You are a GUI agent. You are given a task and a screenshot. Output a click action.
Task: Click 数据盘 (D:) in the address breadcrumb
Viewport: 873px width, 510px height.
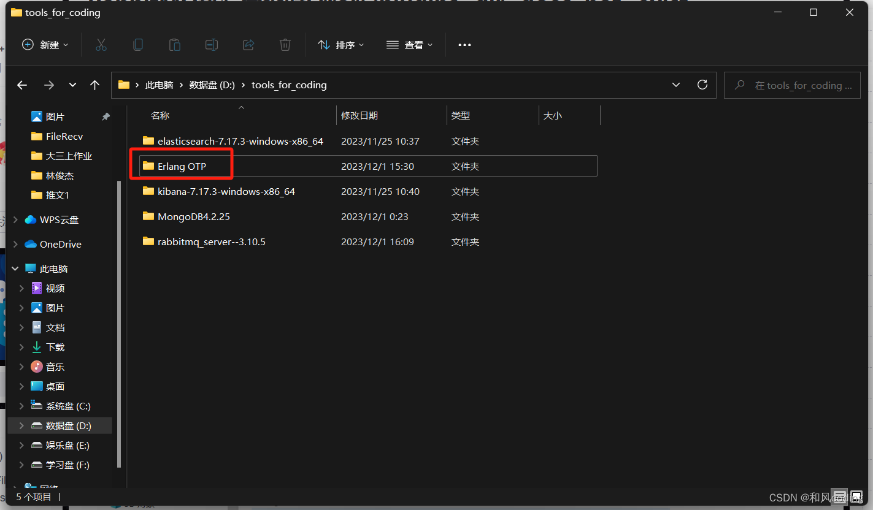point(212,85)
